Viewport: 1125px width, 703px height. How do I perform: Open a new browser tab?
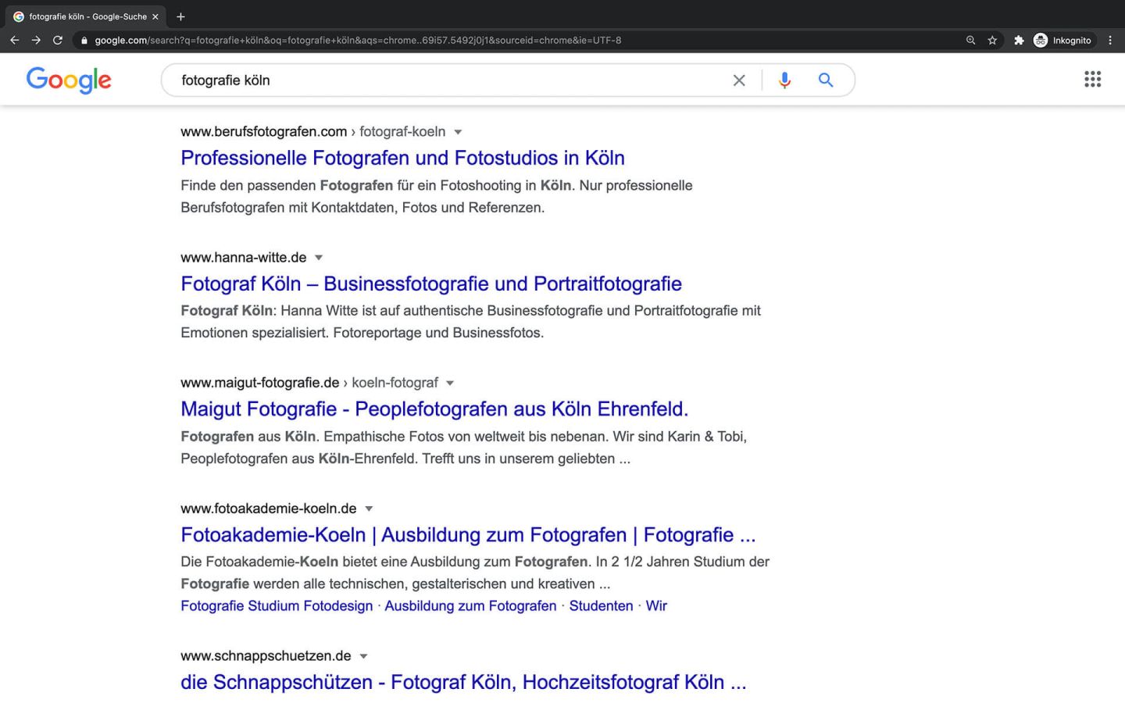tap(180, 16)
